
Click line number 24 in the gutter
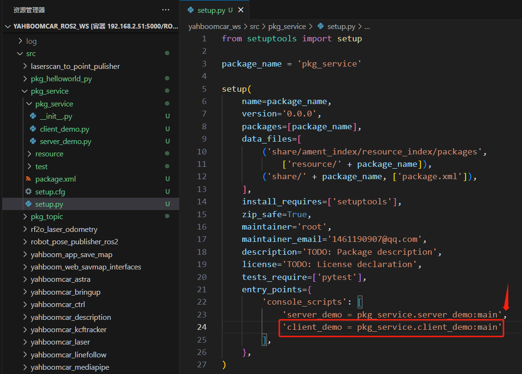(x=202, y=327)
